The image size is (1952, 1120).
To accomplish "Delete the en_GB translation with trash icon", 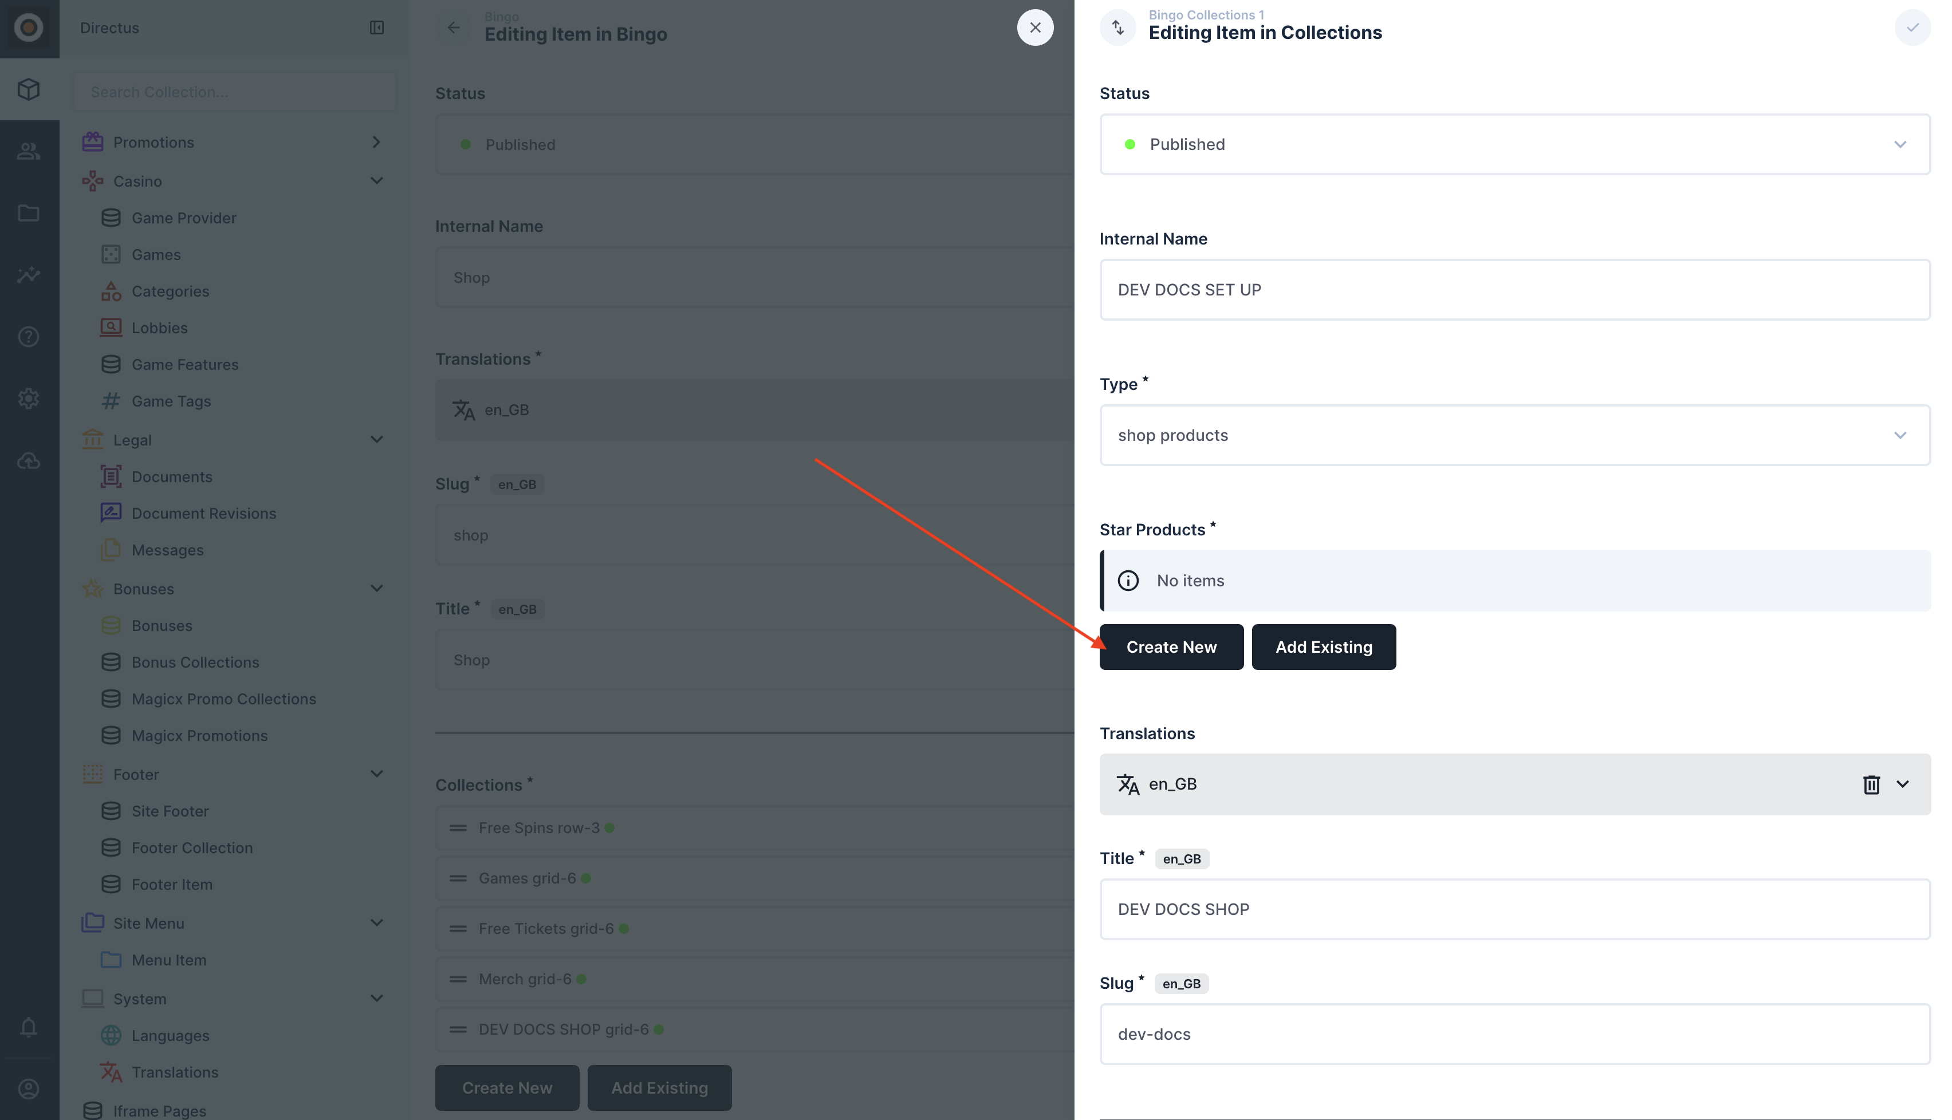I will pyautogui.click(x=1871, y=784).
